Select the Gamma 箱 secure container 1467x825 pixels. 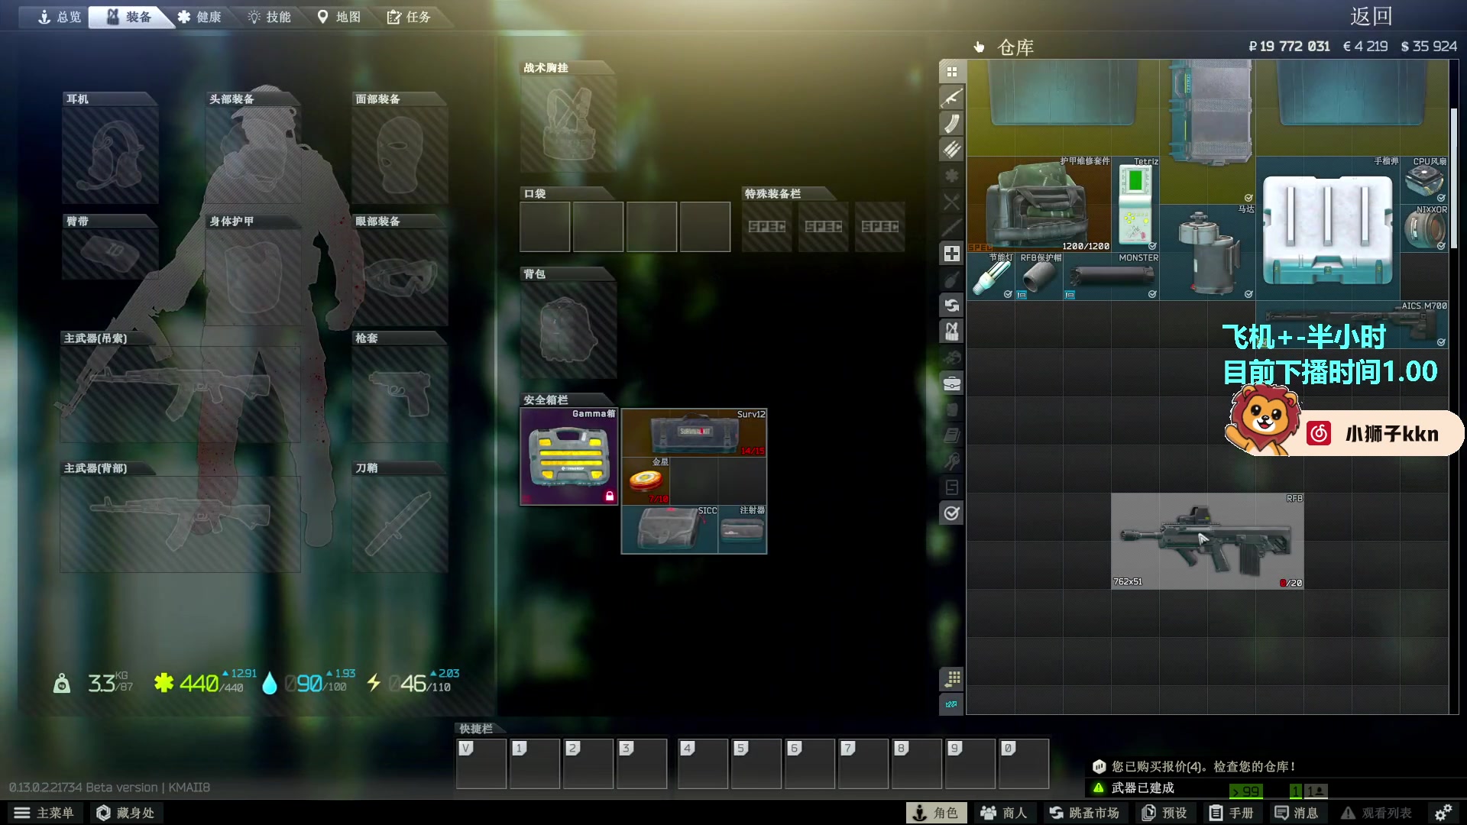coord(568,457)
